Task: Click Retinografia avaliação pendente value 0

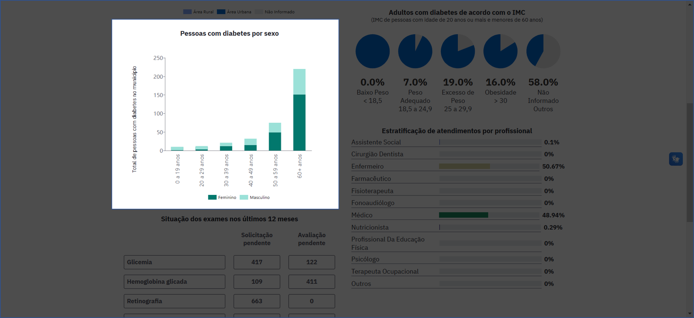Action: pos(312,301)
